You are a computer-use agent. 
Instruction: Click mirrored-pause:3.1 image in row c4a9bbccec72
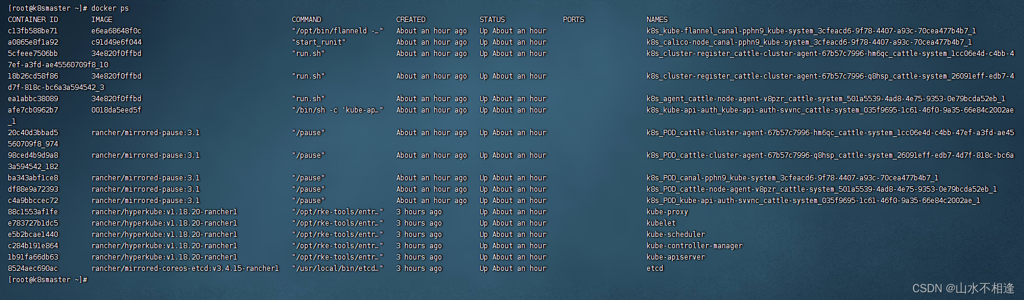click(146, 201)
